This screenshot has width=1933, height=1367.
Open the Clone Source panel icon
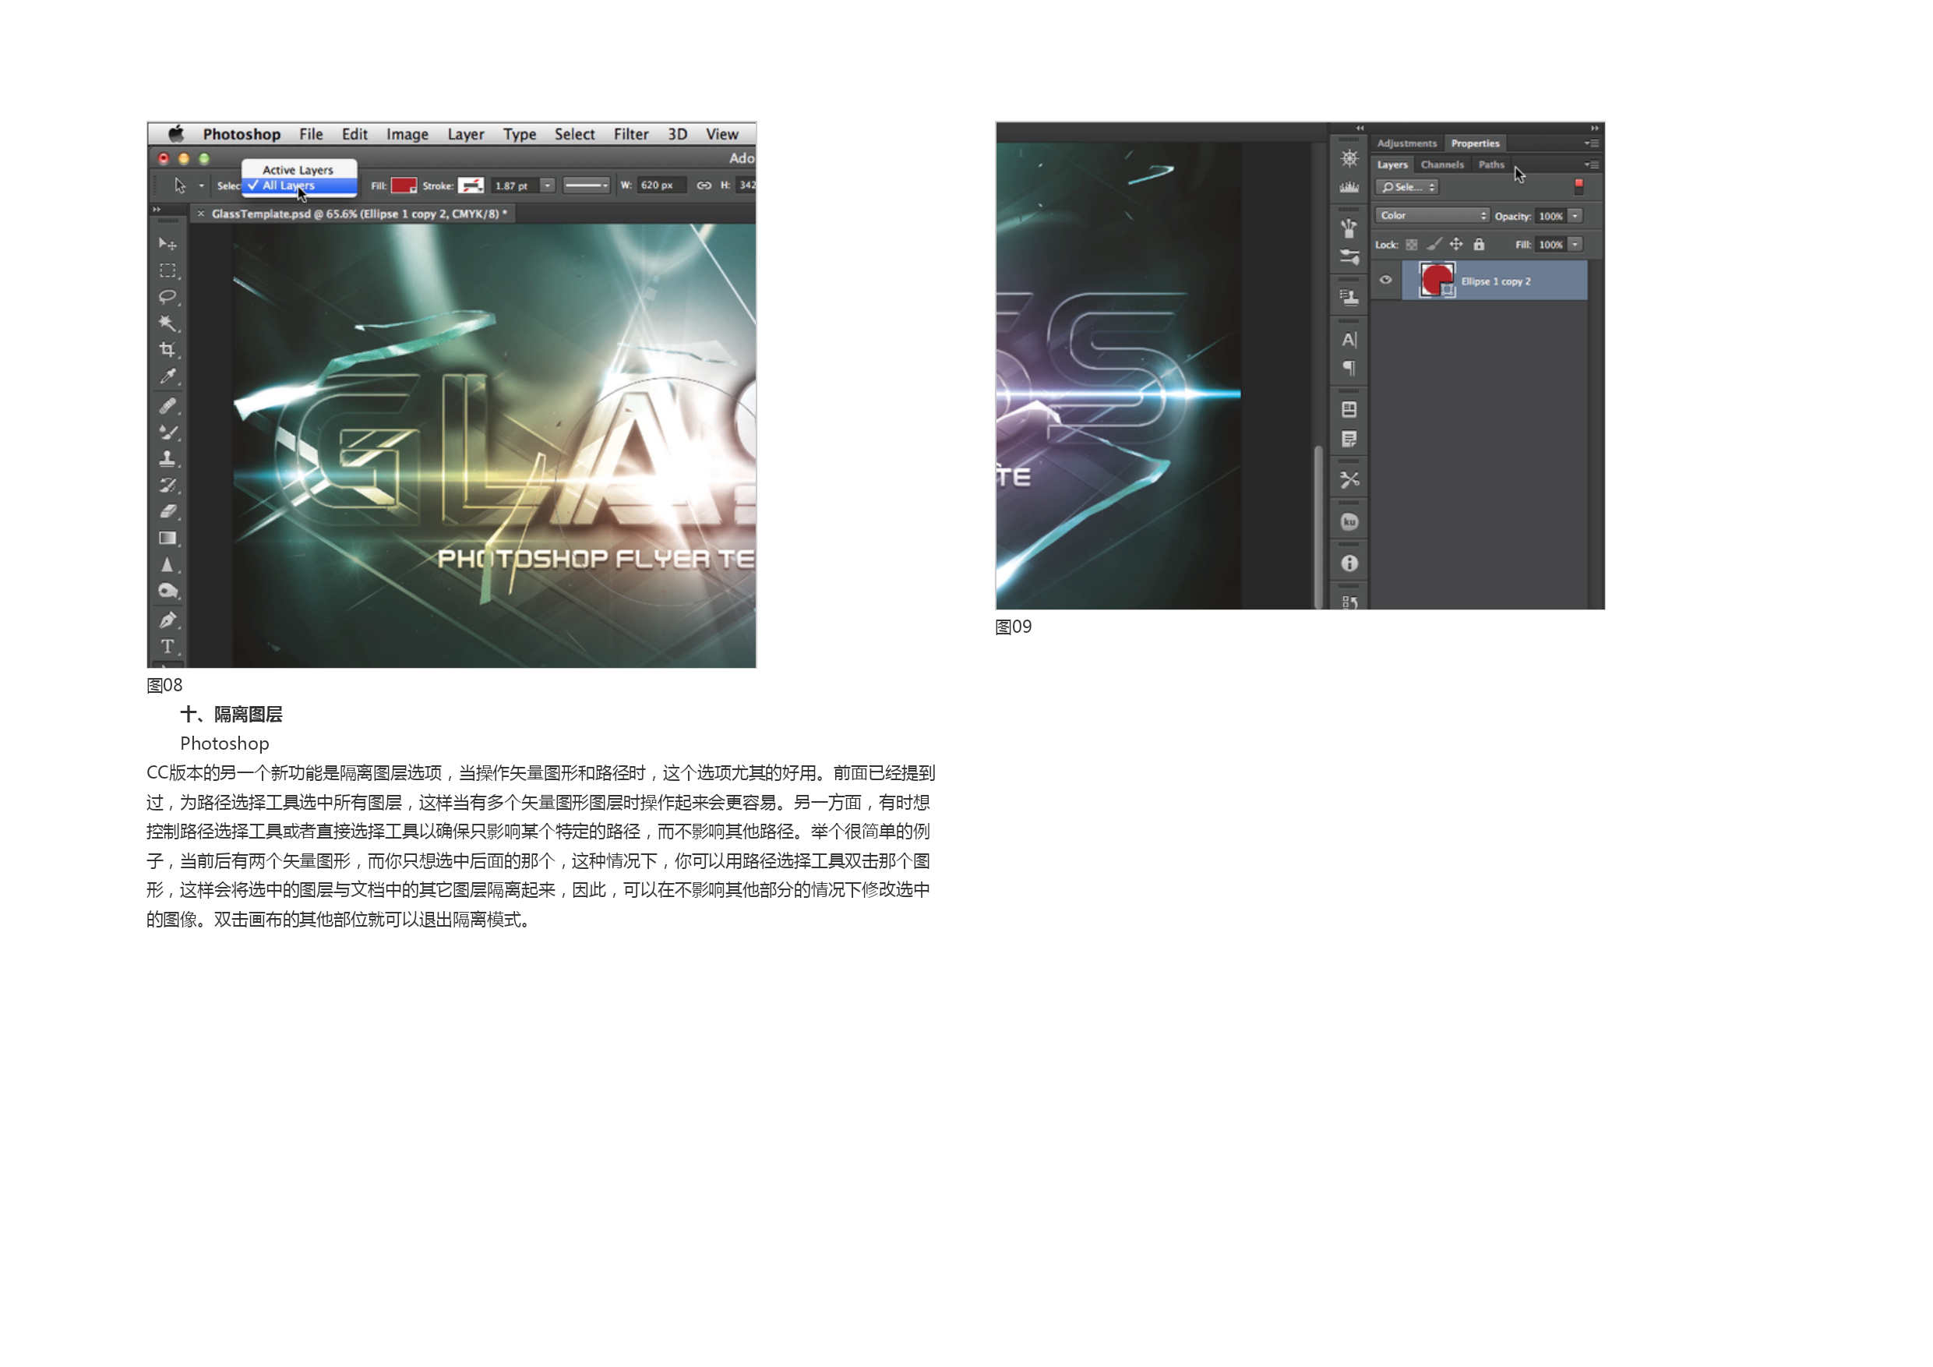point(1349,297)
